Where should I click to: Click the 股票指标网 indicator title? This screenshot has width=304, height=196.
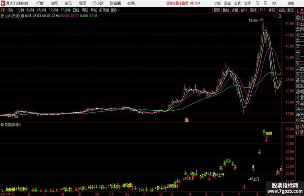click(12, 125)
